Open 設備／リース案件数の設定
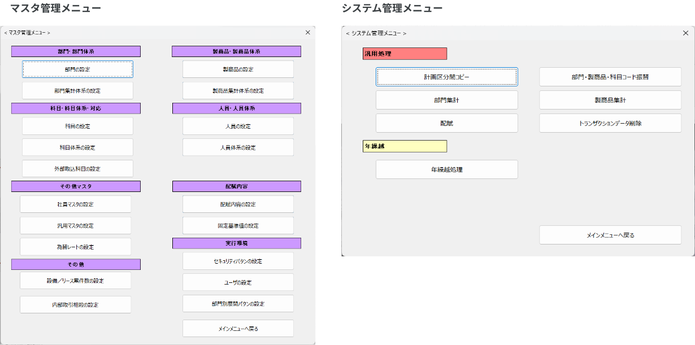The image size is (695, 345). tap(76, 280)
